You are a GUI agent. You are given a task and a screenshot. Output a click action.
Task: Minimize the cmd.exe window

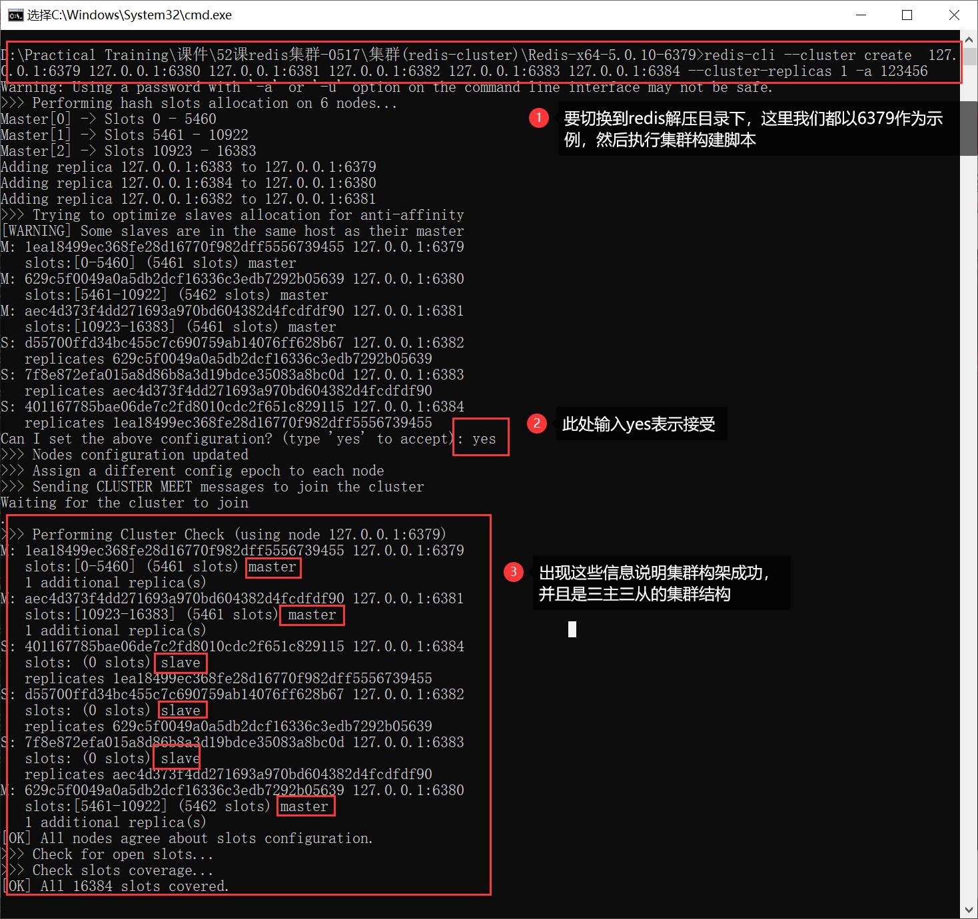(861, 15)
